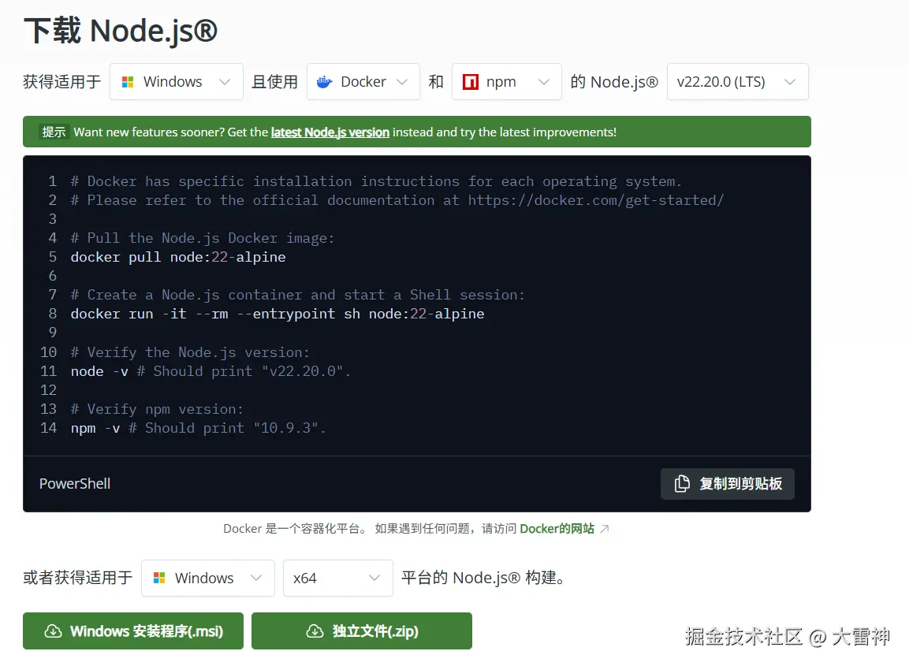Open the Docker platform dropdown

[x=363, y=82]
